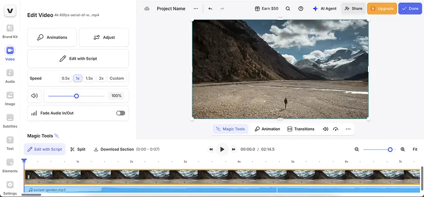Open the Subtitles sidebar tab
Screen dimensions: 424x197
coord(10,120)
